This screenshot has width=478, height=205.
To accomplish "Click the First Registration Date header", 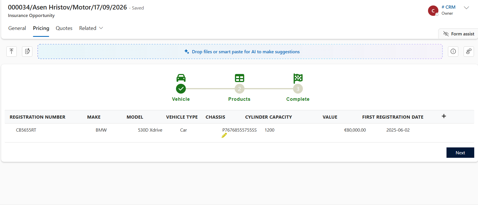I will click(x=393, y=117).
